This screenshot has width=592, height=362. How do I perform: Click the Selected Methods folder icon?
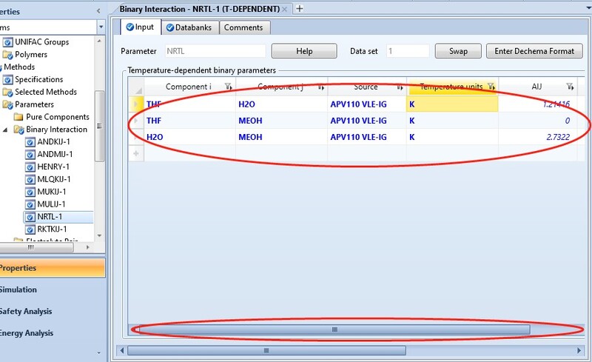(7, 93)
